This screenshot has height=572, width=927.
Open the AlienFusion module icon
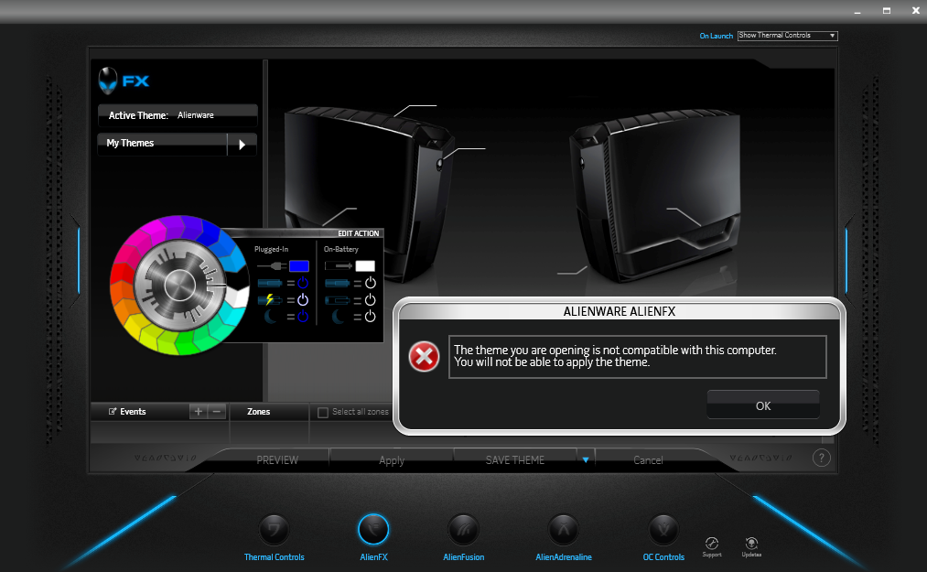pos(463,529)
